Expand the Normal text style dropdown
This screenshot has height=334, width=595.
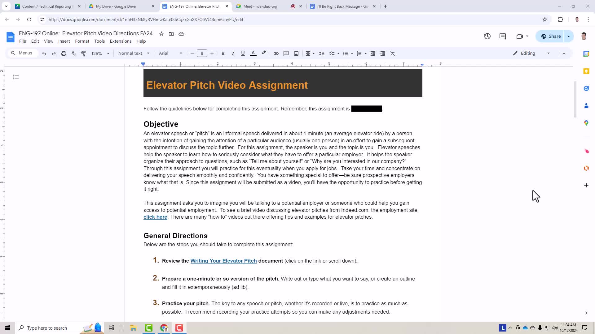coord(134,53)
